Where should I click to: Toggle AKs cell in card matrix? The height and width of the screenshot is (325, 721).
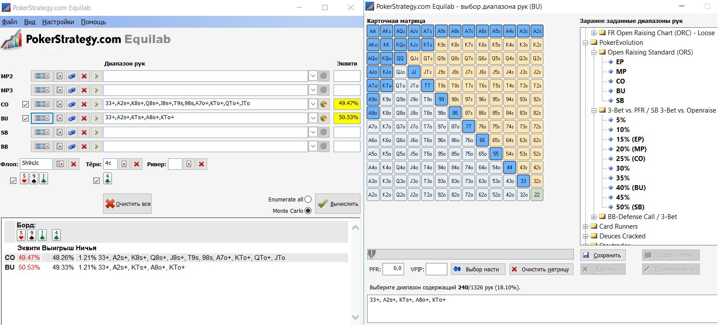point(387,31)
